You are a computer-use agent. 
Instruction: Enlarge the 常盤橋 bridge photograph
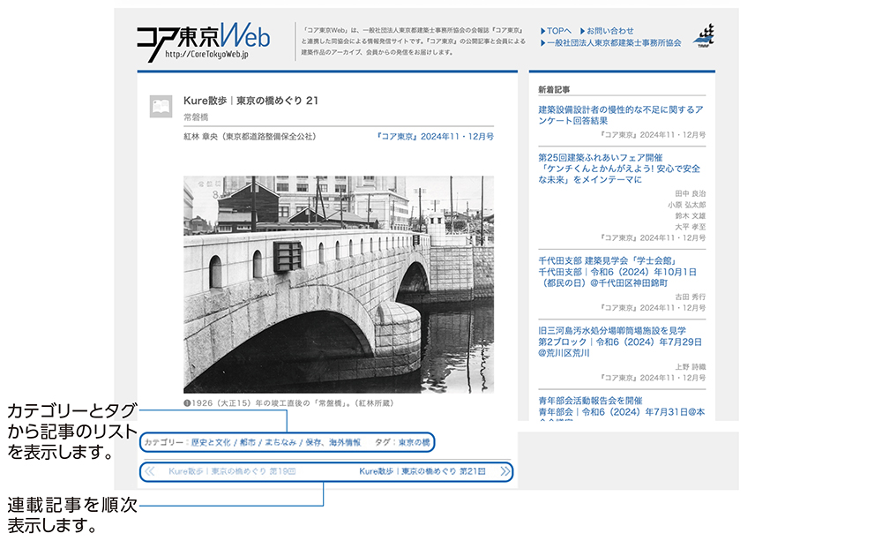(x=338, y=283)
